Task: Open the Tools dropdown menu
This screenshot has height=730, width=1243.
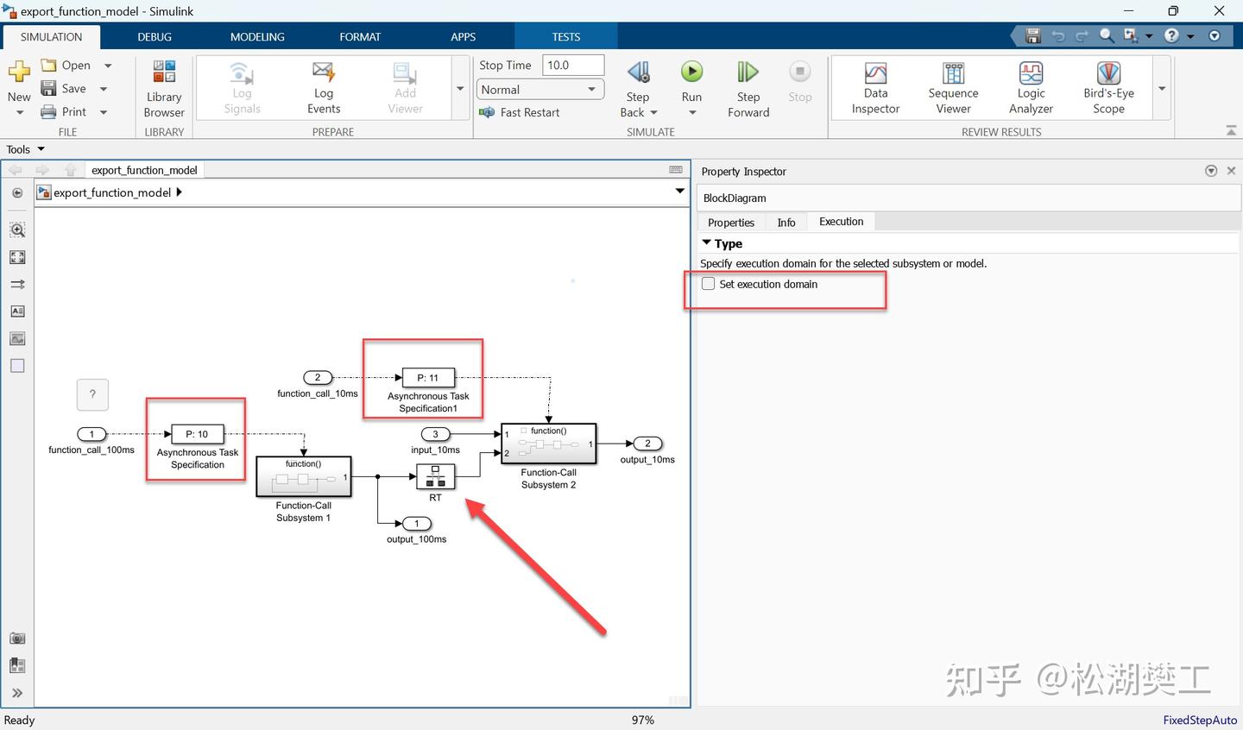Action: click(25, 149)
